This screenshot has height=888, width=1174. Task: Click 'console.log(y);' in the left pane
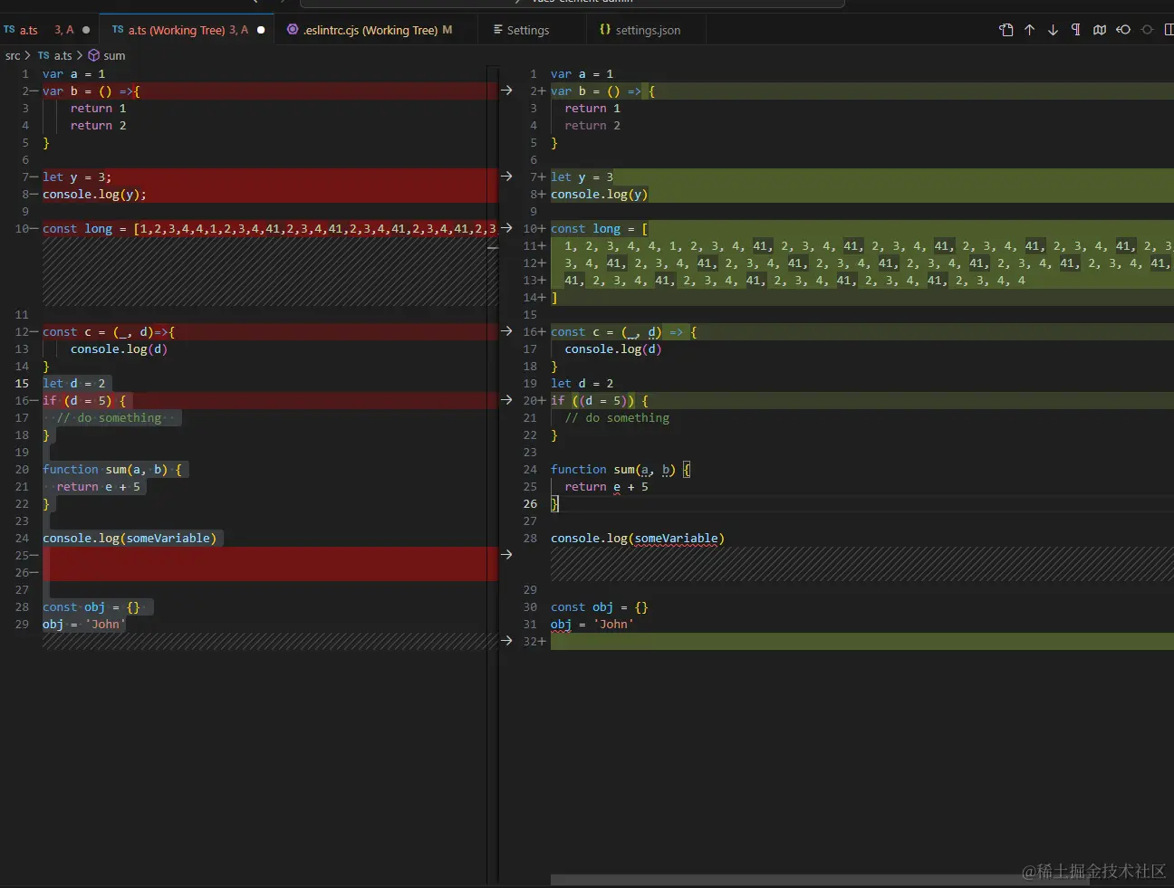(94, 194)
